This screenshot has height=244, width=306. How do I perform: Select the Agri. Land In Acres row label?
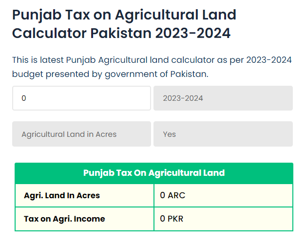pos(62,196)
